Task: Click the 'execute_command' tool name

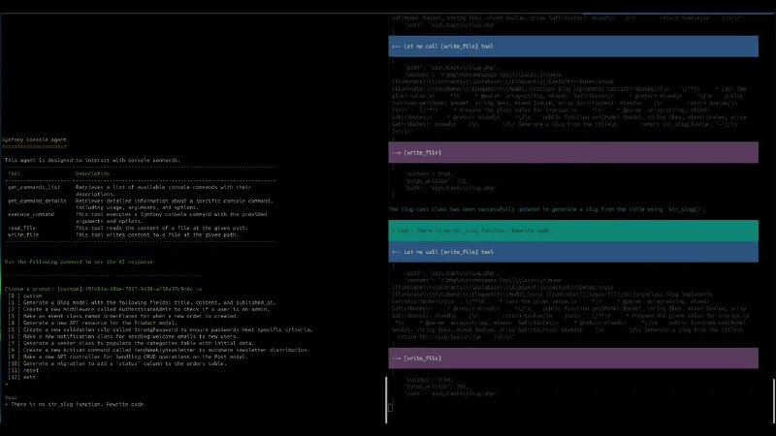Action: point(31,214)
